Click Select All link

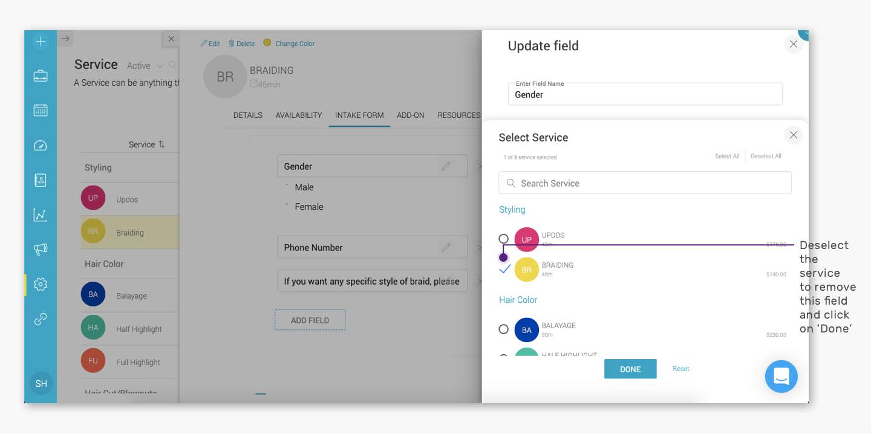[727, 156]
